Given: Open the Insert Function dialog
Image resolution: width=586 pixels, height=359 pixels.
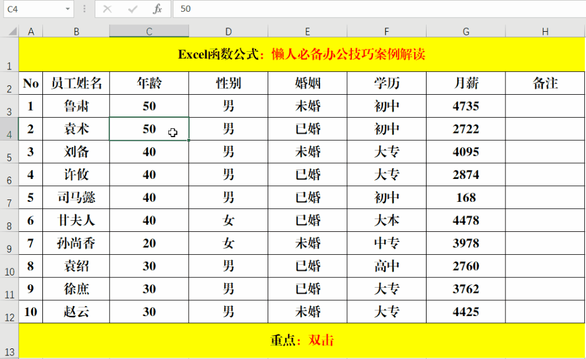Looking at the screenshot, I should (156, 9).
